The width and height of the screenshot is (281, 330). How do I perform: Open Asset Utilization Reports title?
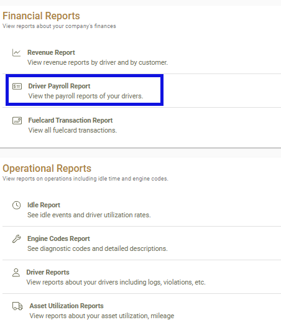(67, 306)
